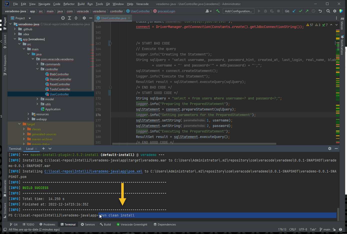Click the editor horizontal scrollbar

194,144
